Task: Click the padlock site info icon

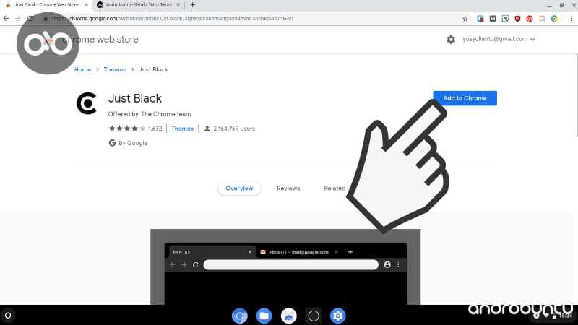Action: [46, 19]
